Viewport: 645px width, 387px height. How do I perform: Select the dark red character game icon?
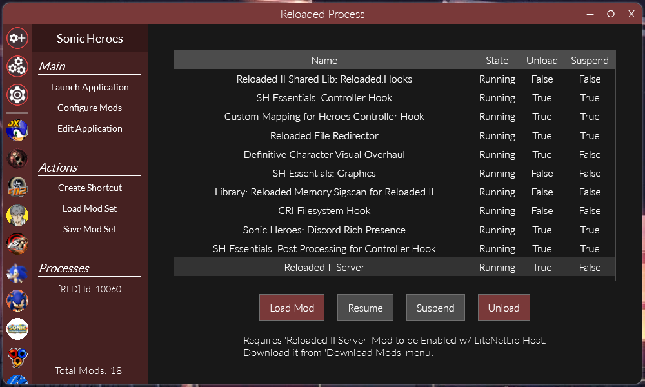[x=17, y=158]
